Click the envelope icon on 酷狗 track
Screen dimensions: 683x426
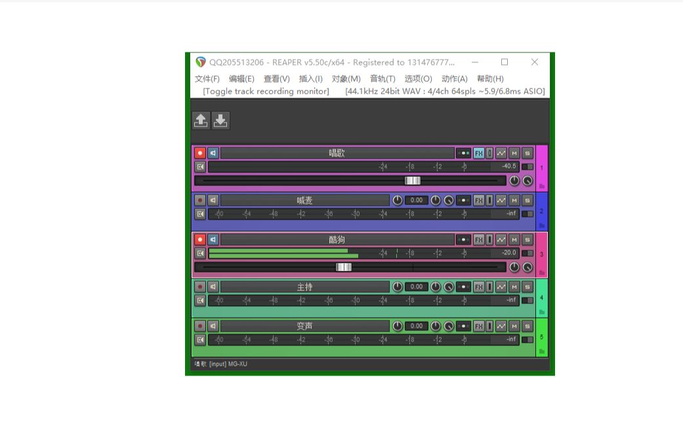tap(501, 239)
